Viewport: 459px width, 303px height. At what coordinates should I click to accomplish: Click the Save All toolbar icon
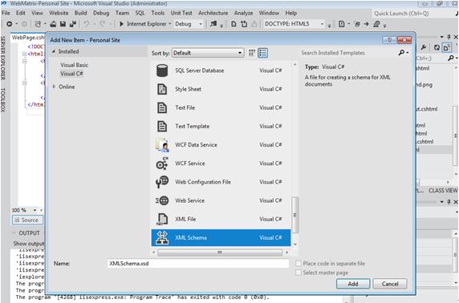pos(72,24)
